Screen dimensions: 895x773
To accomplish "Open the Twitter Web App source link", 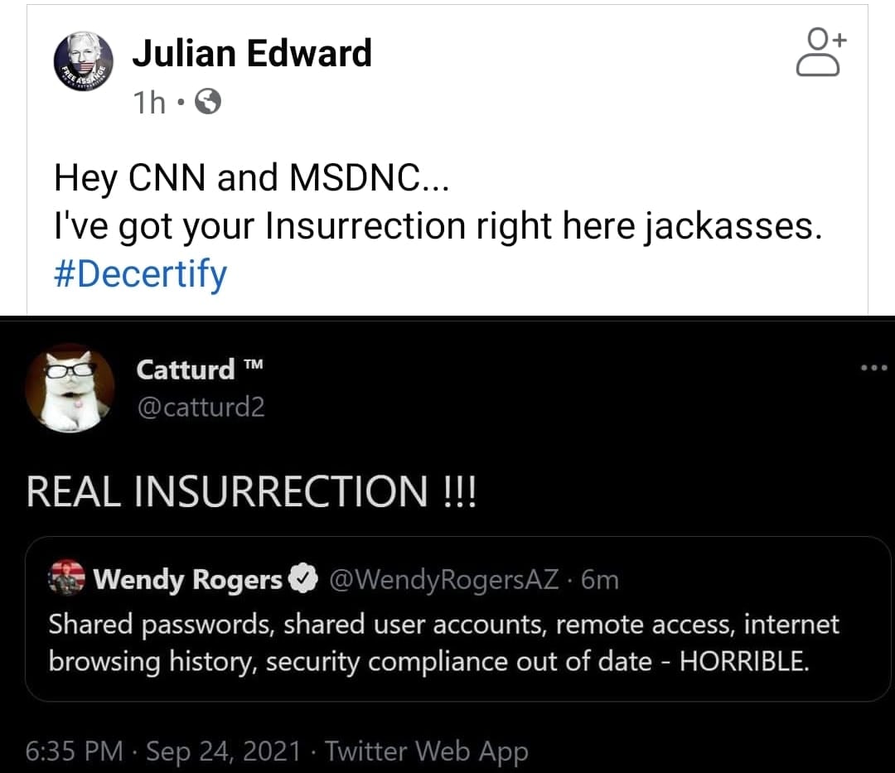I will 426,751.
